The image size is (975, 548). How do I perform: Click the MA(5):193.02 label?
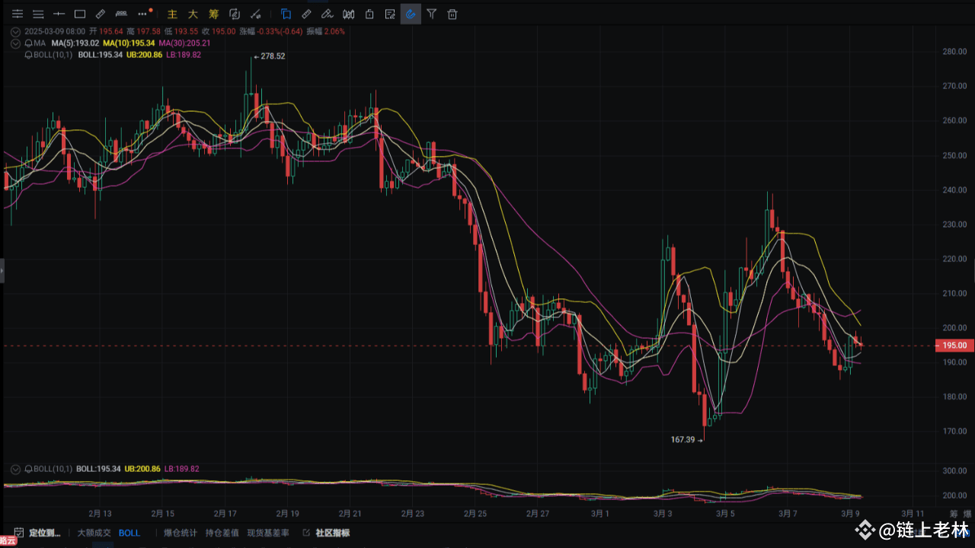tap(75, 43)
